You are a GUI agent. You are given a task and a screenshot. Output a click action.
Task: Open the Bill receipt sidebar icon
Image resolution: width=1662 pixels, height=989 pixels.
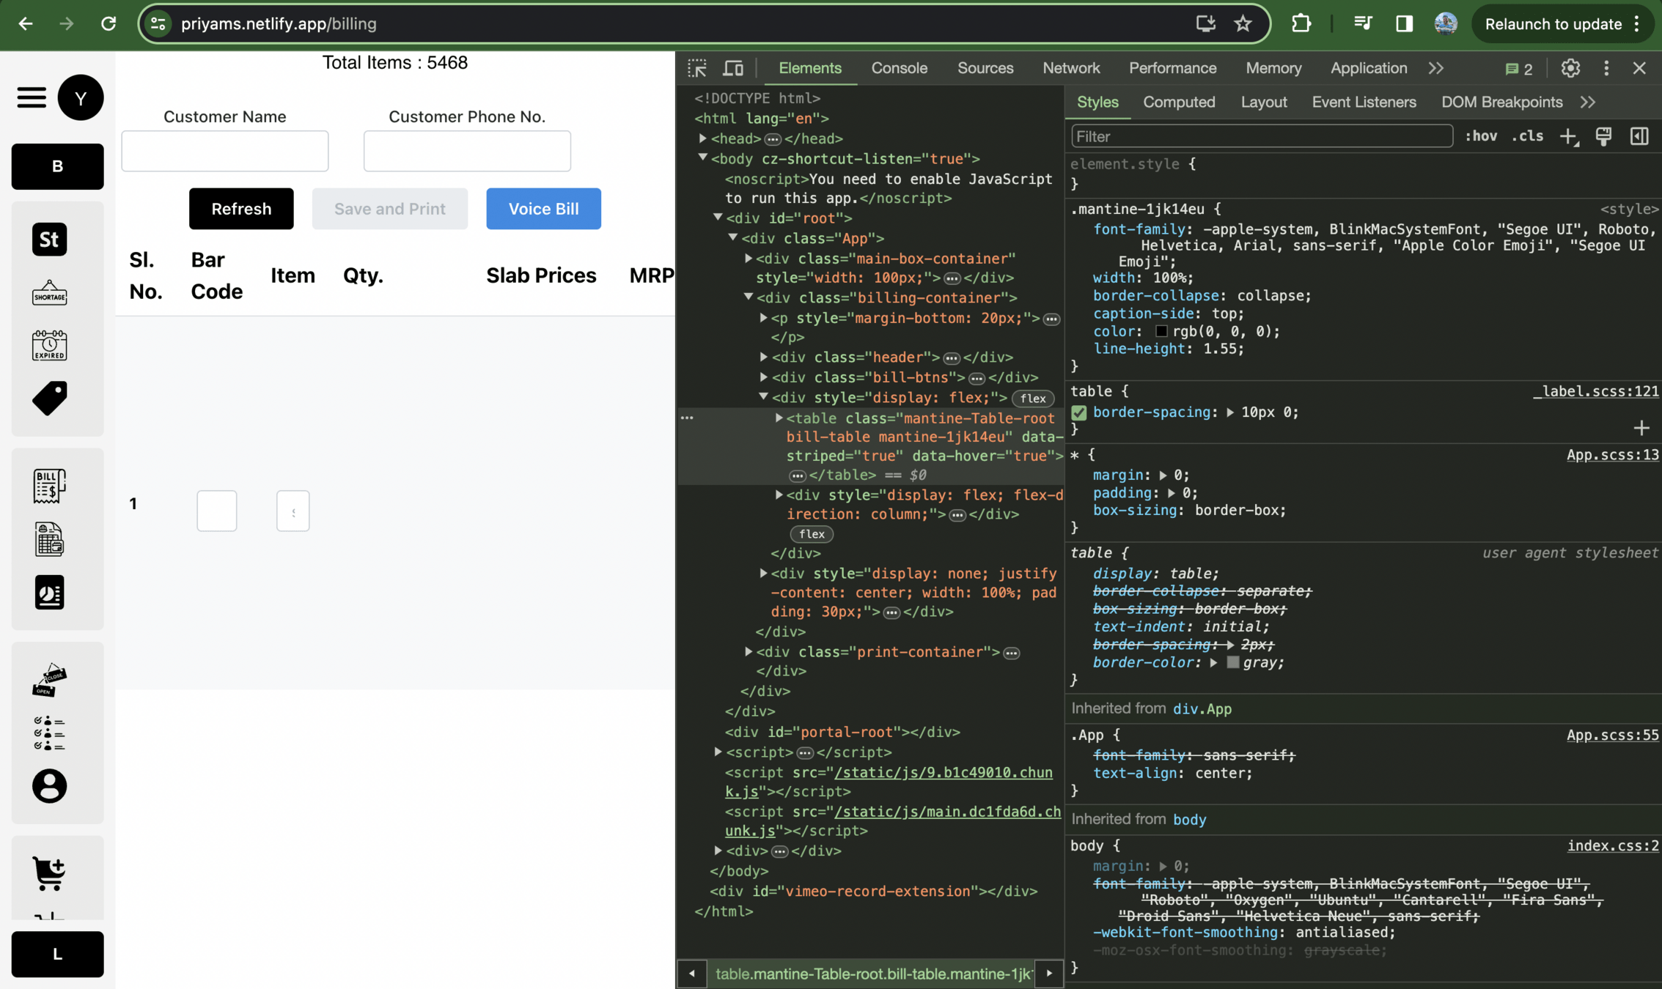pyautogui.click(x=49, y=486)
